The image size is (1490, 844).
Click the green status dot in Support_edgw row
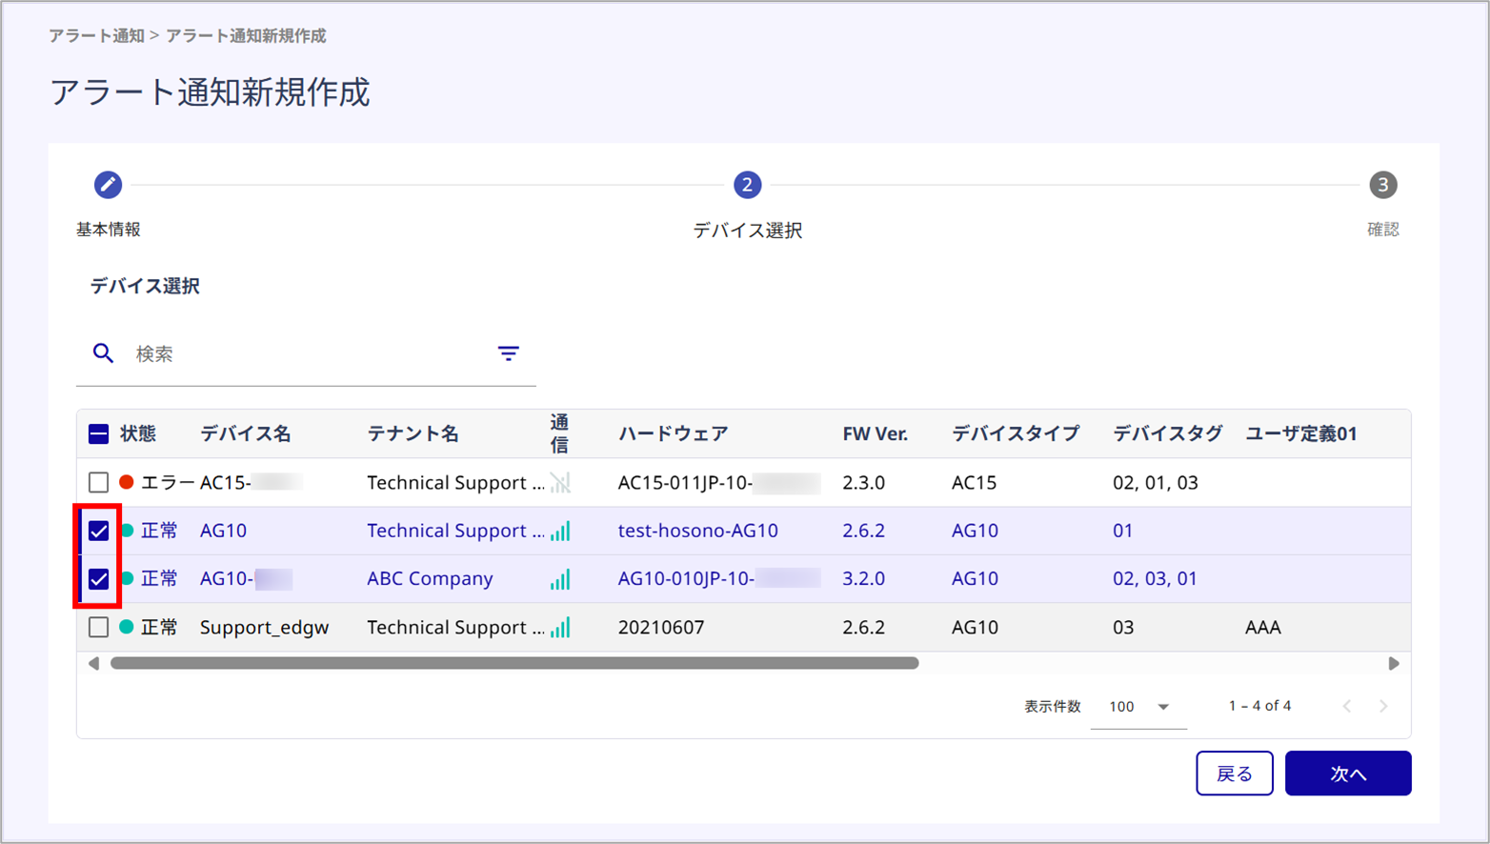pyautogui.click(x=126, y=627)
